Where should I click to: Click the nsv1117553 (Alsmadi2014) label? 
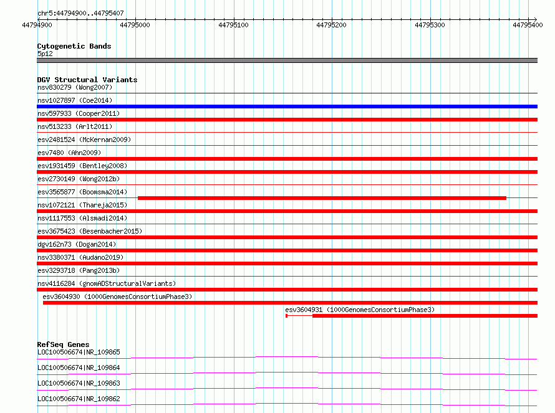[82, 218]
